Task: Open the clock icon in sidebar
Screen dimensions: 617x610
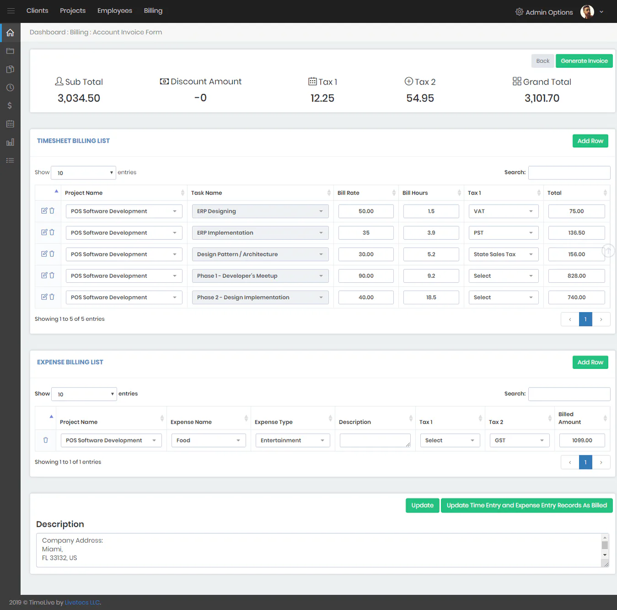Action: click(10, 87)
